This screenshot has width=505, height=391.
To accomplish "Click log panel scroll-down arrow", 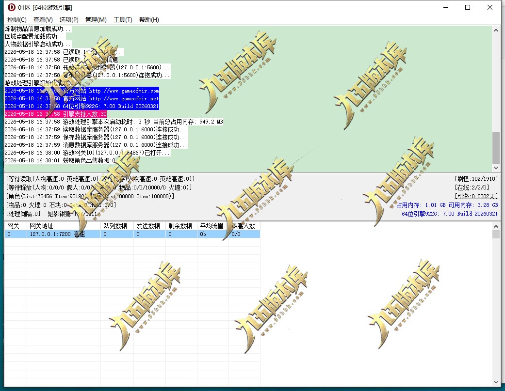I will (496, 168).
